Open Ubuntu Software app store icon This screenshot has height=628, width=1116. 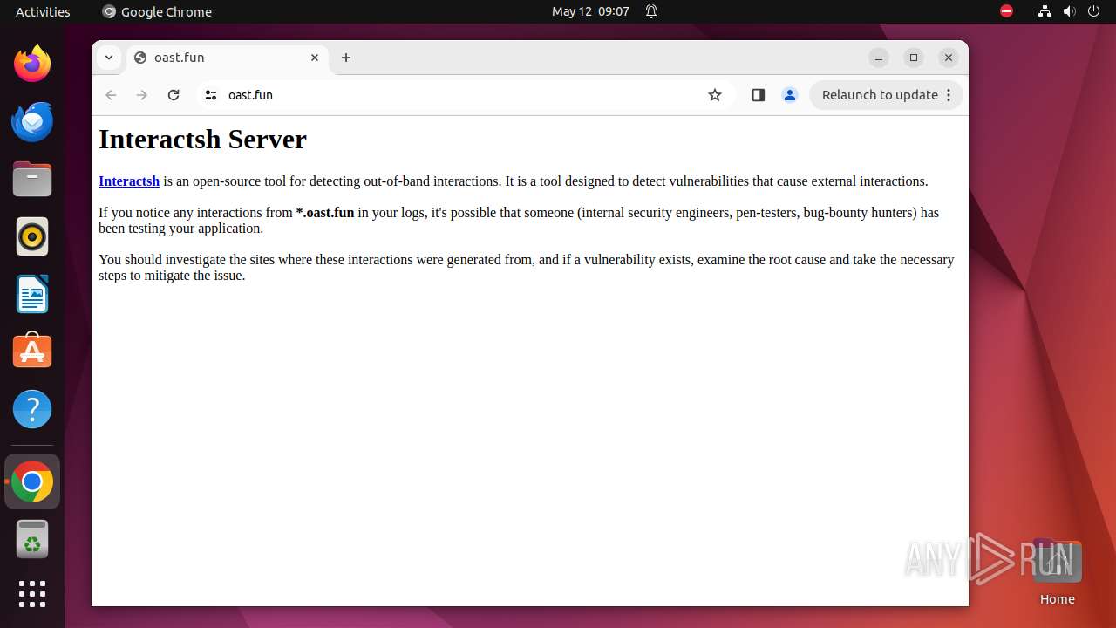[x=32, y=352]
